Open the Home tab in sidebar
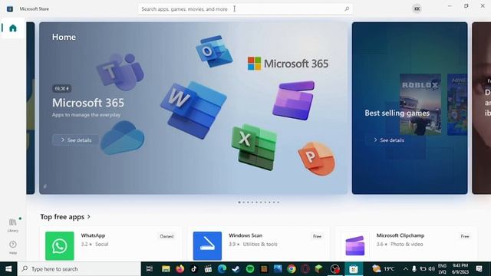Viewport: 491px width, 276px height. click(x=12, y=28)
